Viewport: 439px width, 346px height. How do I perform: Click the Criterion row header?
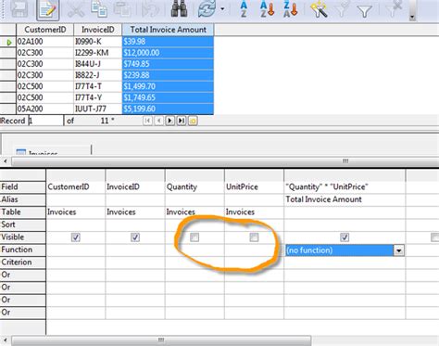23,263
